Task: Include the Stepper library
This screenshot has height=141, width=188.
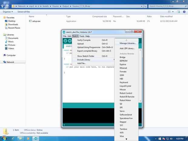Action: (x=126, y=122)
